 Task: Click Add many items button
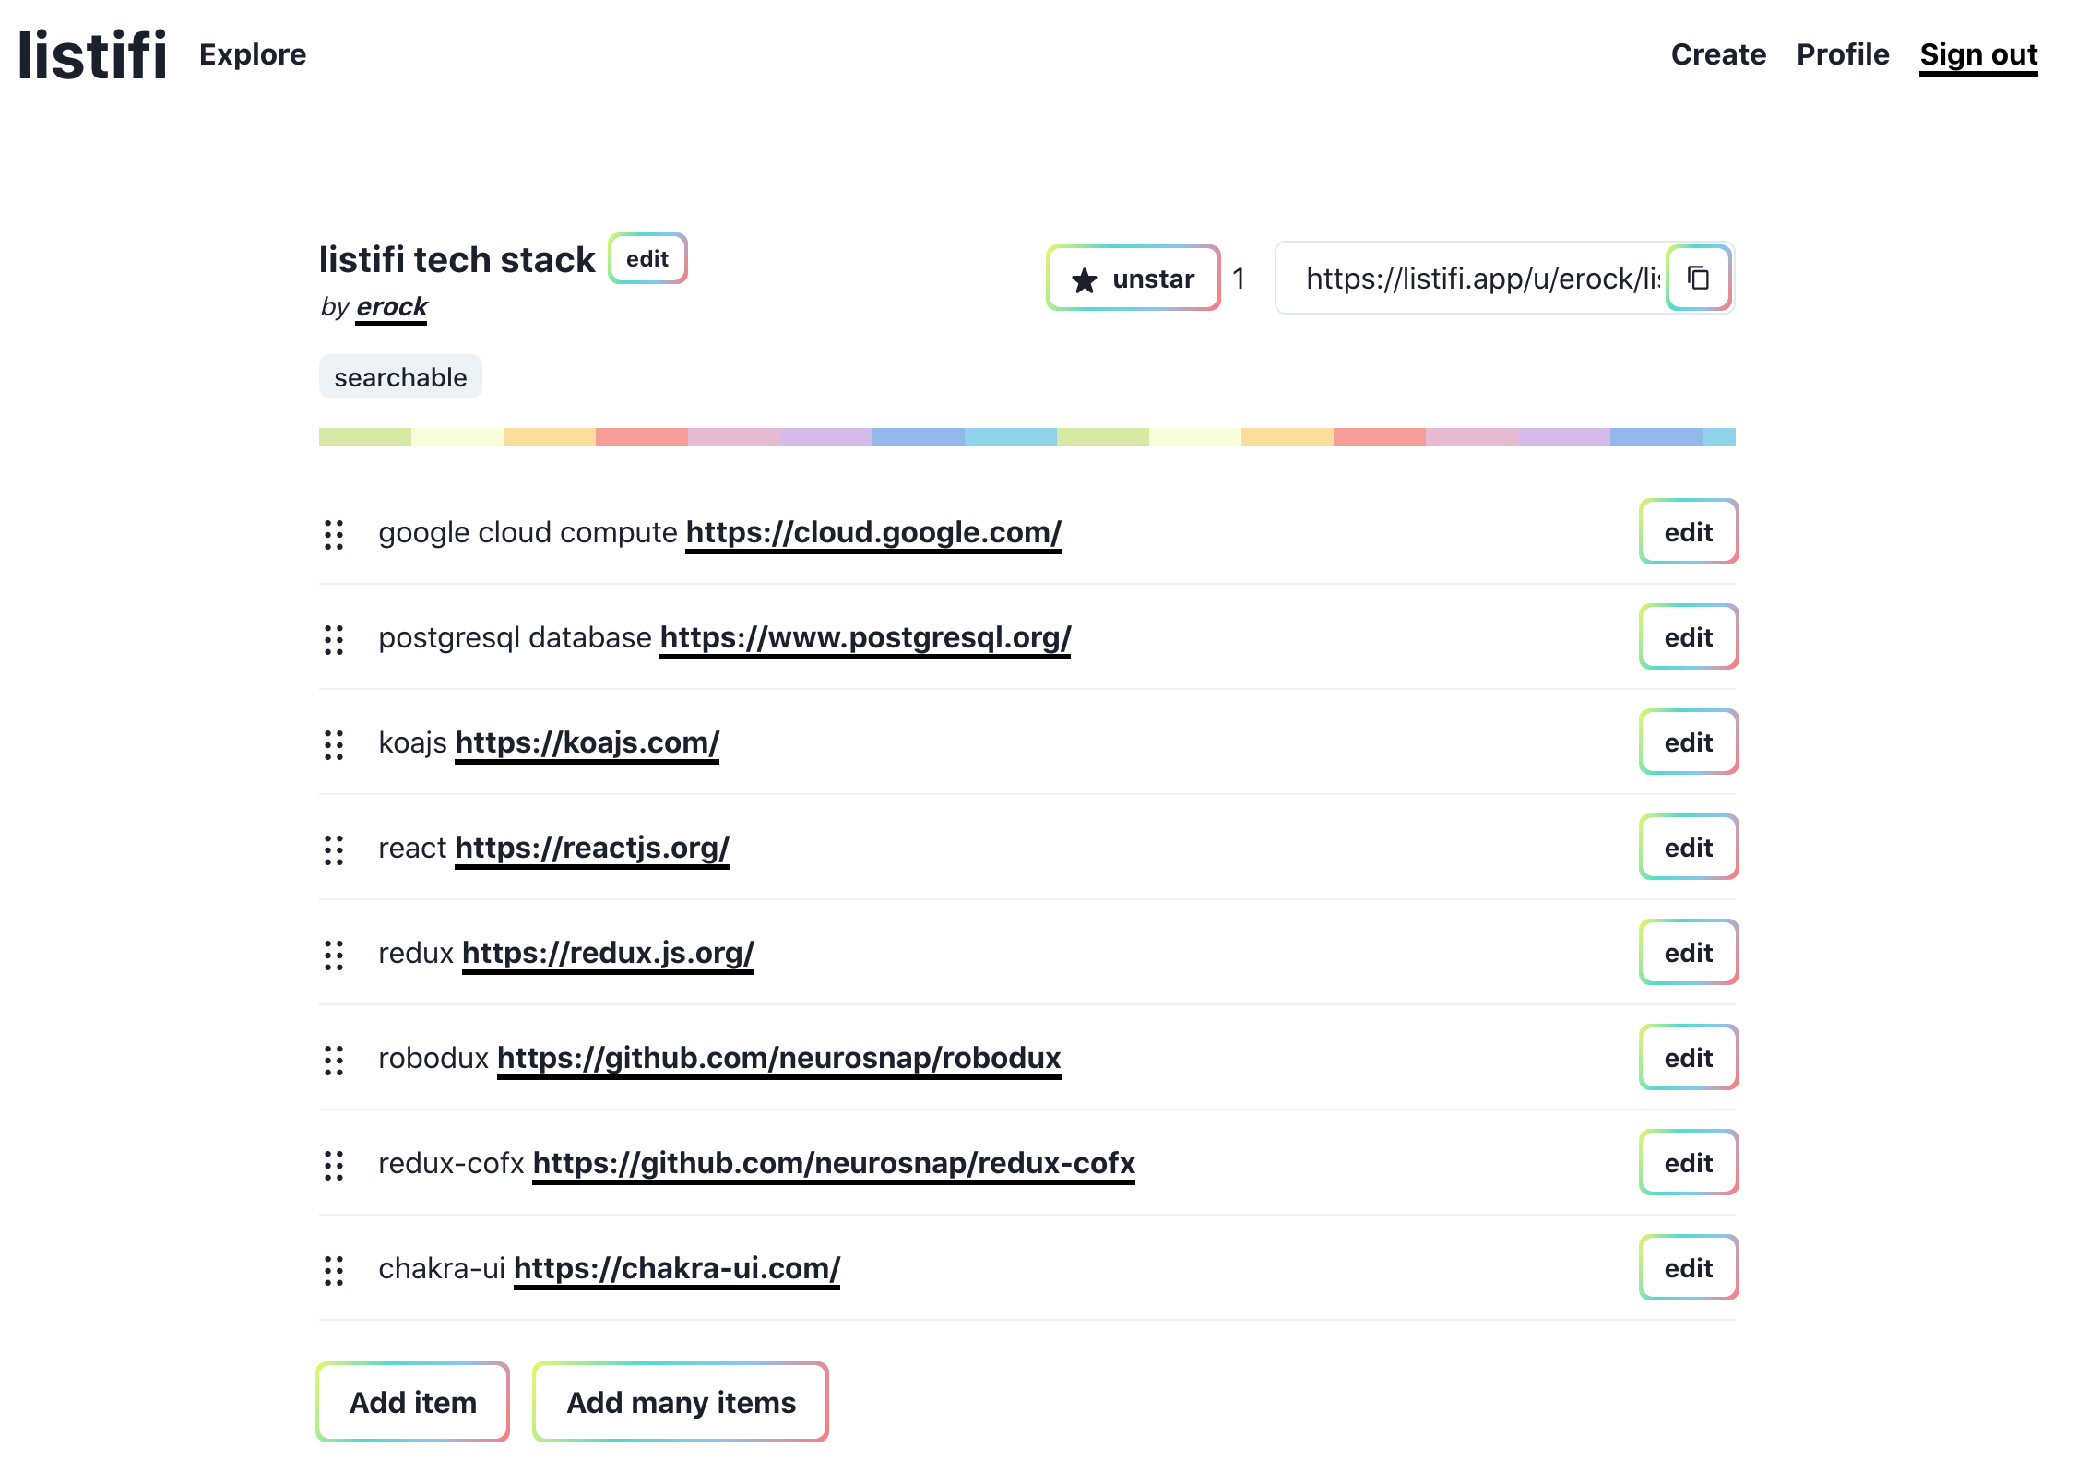681,1402
